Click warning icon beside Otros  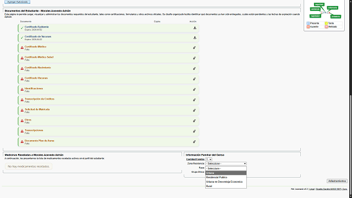coord(22,121)
